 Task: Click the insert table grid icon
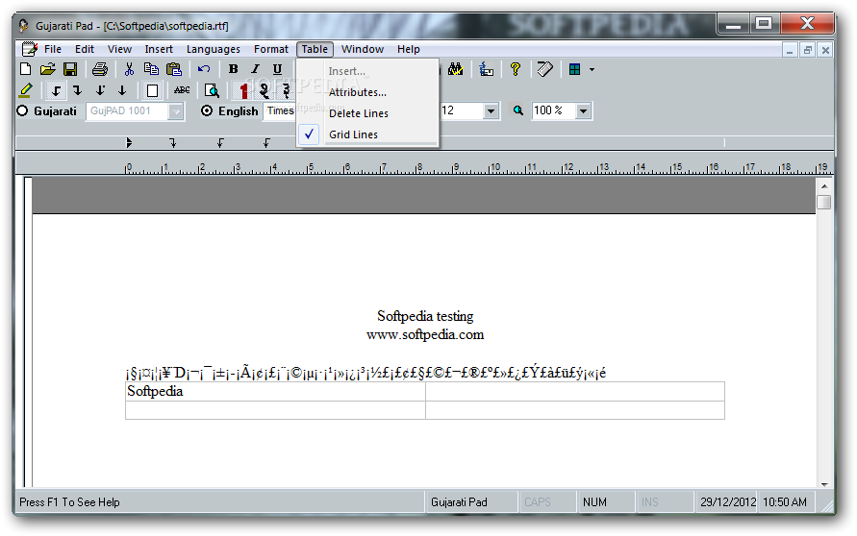574,69
